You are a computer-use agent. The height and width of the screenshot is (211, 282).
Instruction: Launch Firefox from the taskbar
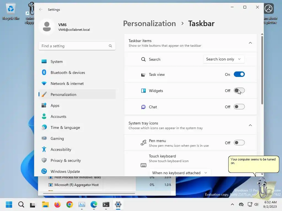click(x=57, y=204)
